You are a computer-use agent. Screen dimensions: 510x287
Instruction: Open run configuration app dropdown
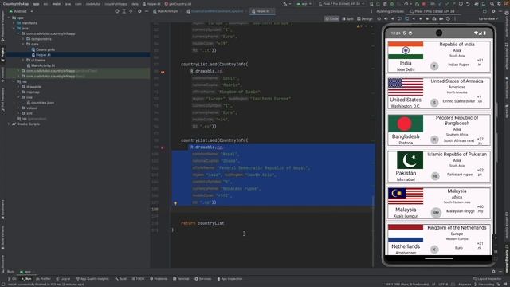[x=304, y=4]
